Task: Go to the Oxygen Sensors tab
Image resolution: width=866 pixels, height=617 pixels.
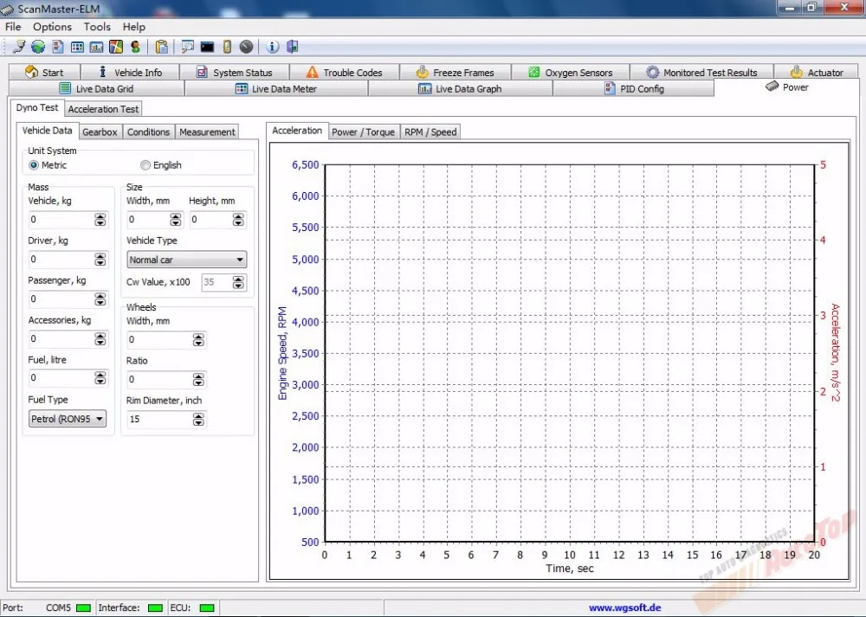Action: (x=571, y=73)
